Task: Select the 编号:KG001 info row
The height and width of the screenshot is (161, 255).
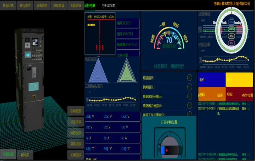Action: coord(128,23)
